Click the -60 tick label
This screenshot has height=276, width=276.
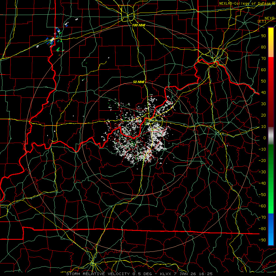click(x=262, y=206)
